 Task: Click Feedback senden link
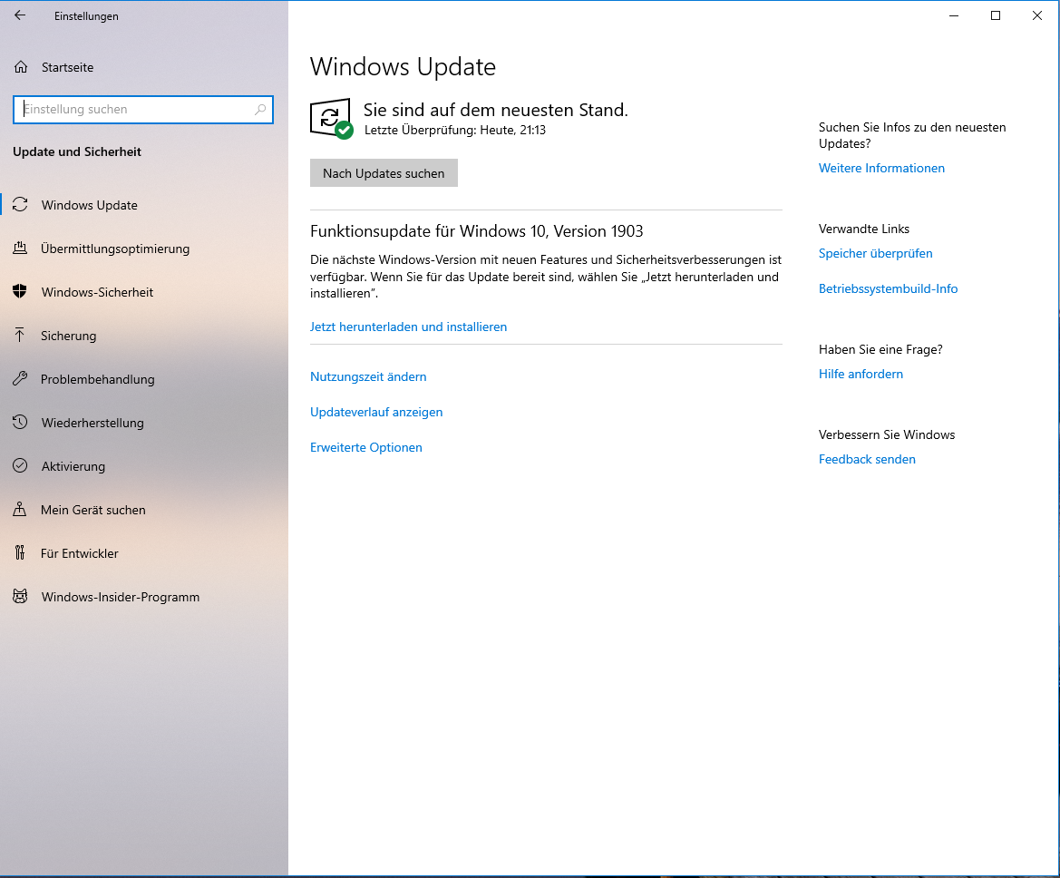867,459
